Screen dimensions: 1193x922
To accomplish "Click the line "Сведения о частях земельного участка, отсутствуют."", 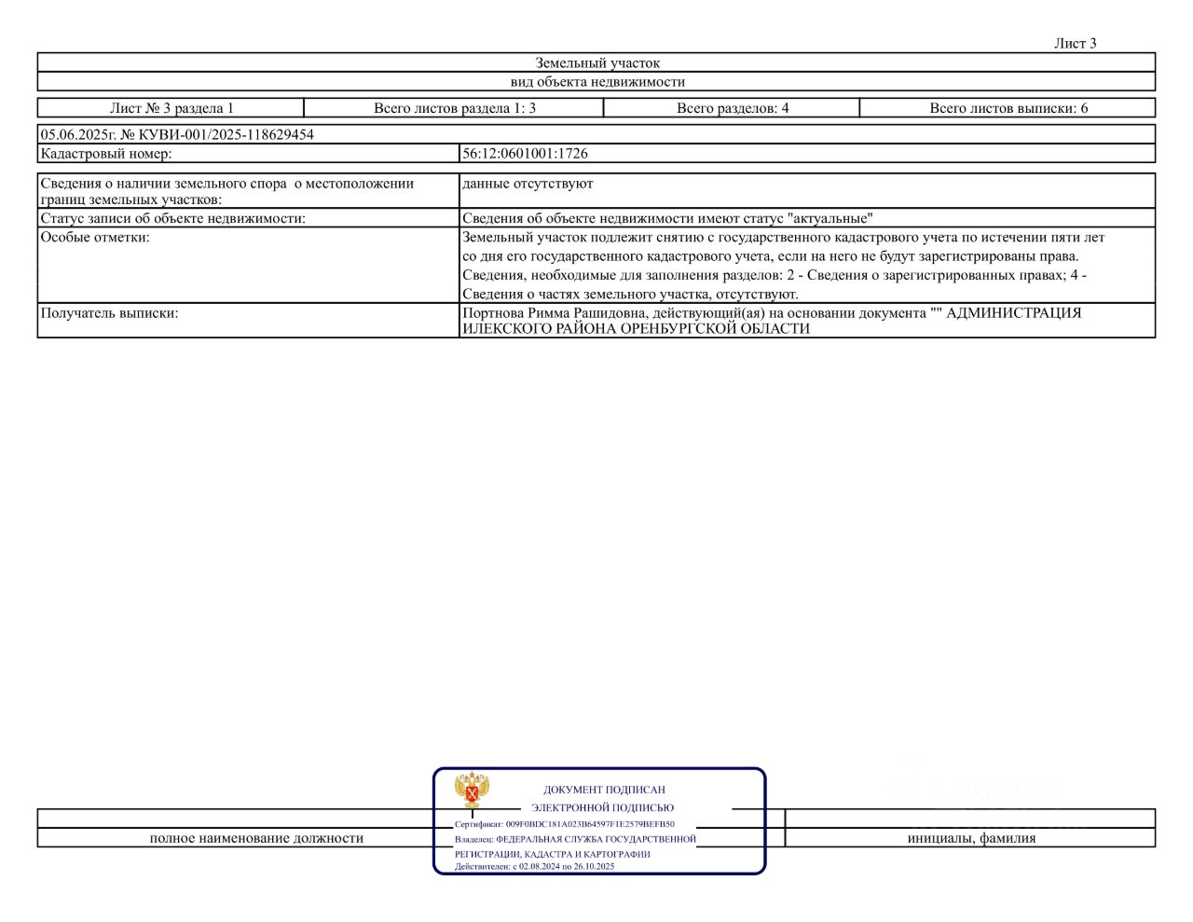I will tap(631, 295).
